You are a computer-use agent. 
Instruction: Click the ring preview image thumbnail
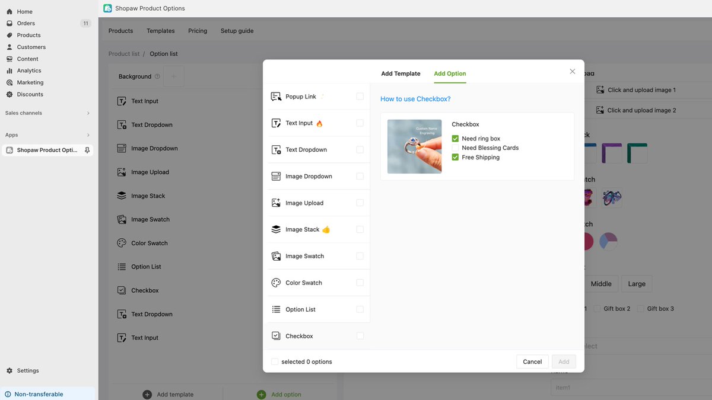[415, 146]
